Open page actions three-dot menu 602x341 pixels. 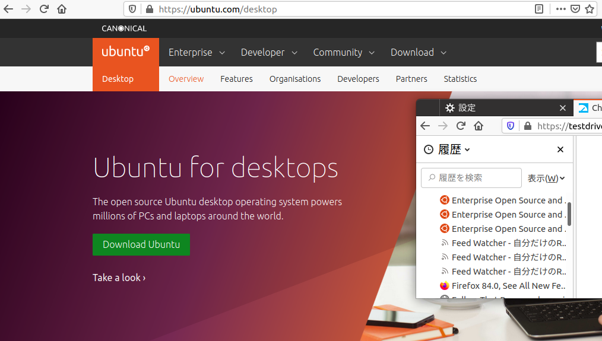tap(560, 9)
